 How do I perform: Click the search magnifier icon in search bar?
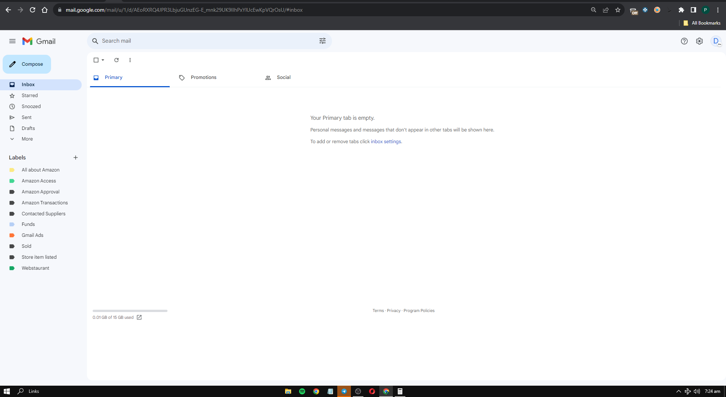[95, 41]
